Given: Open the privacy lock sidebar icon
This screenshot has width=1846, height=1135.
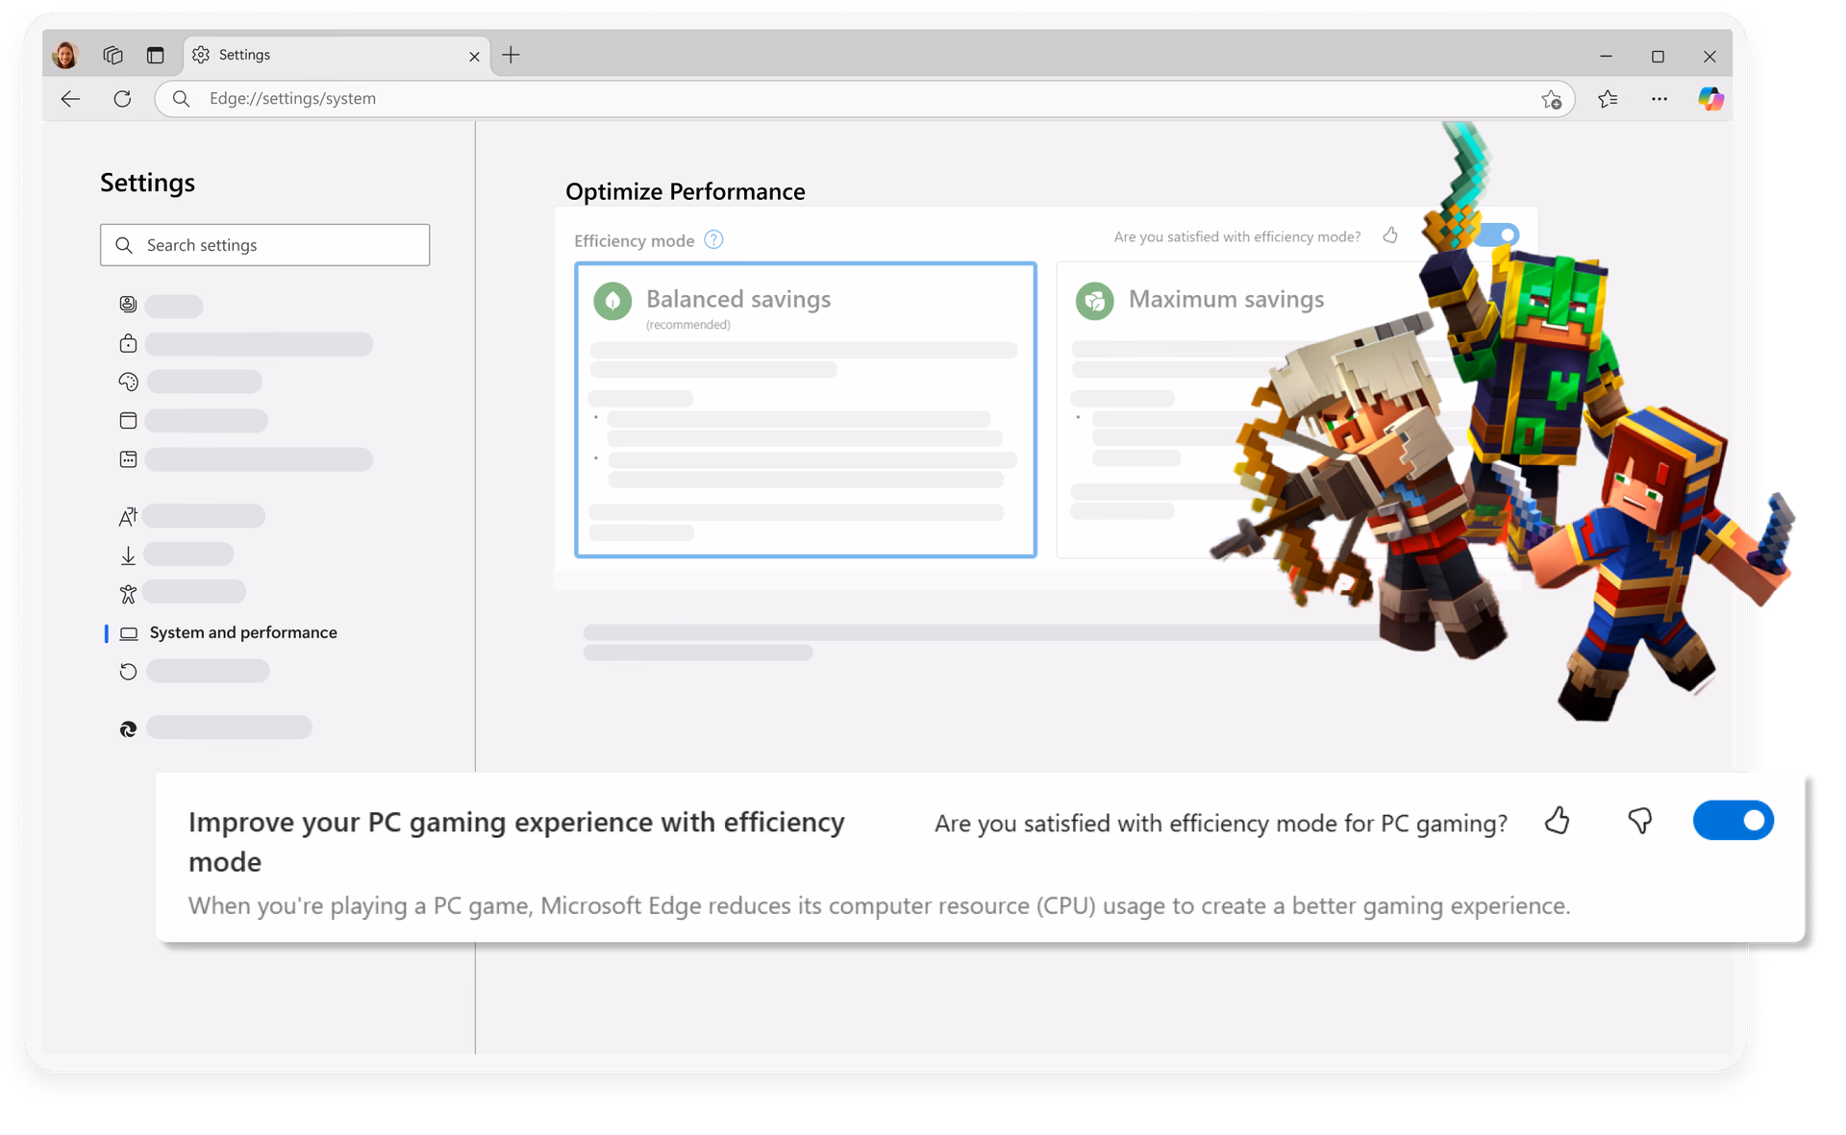Looking at the screenshot, I should coord(128,343).
